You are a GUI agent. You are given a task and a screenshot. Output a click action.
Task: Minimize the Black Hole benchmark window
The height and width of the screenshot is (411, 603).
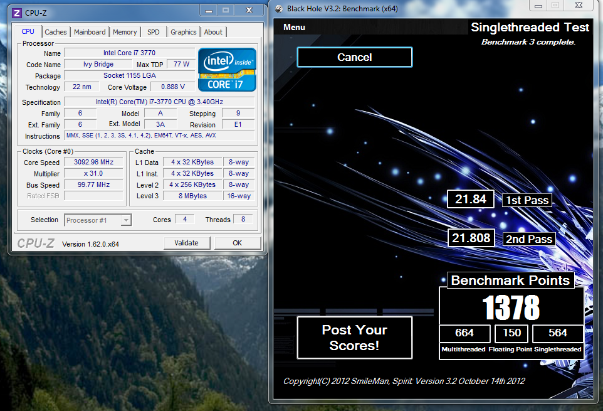click(x=538, y=6)
